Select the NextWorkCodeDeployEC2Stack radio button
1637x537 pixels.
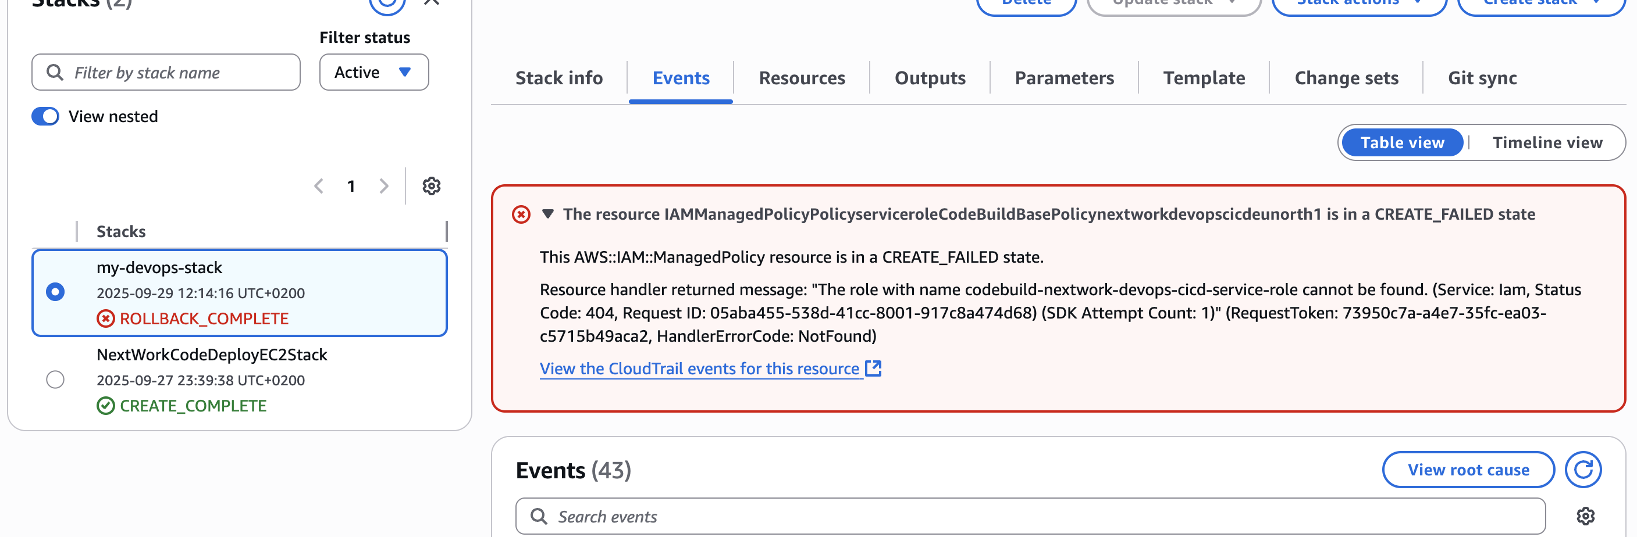(55, 380)
